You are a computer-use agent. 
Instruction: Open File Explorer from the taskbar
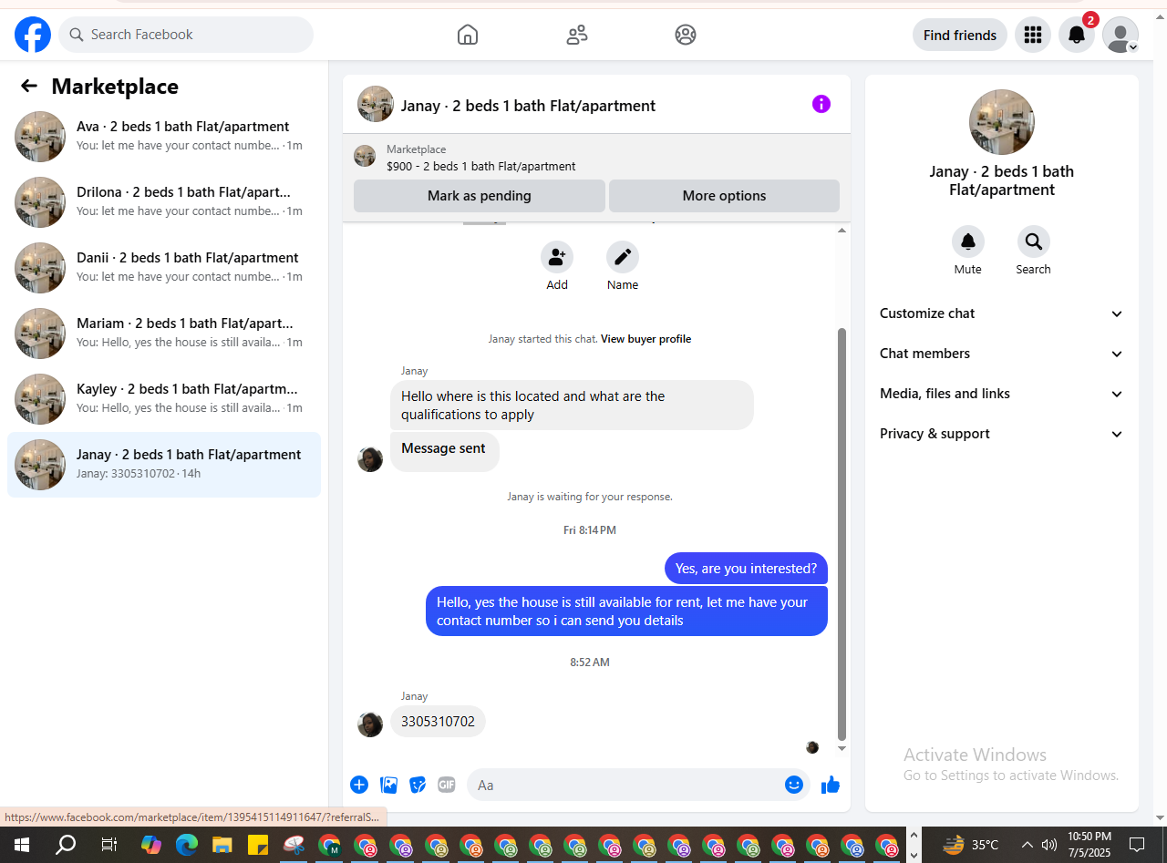coord(222,845)
